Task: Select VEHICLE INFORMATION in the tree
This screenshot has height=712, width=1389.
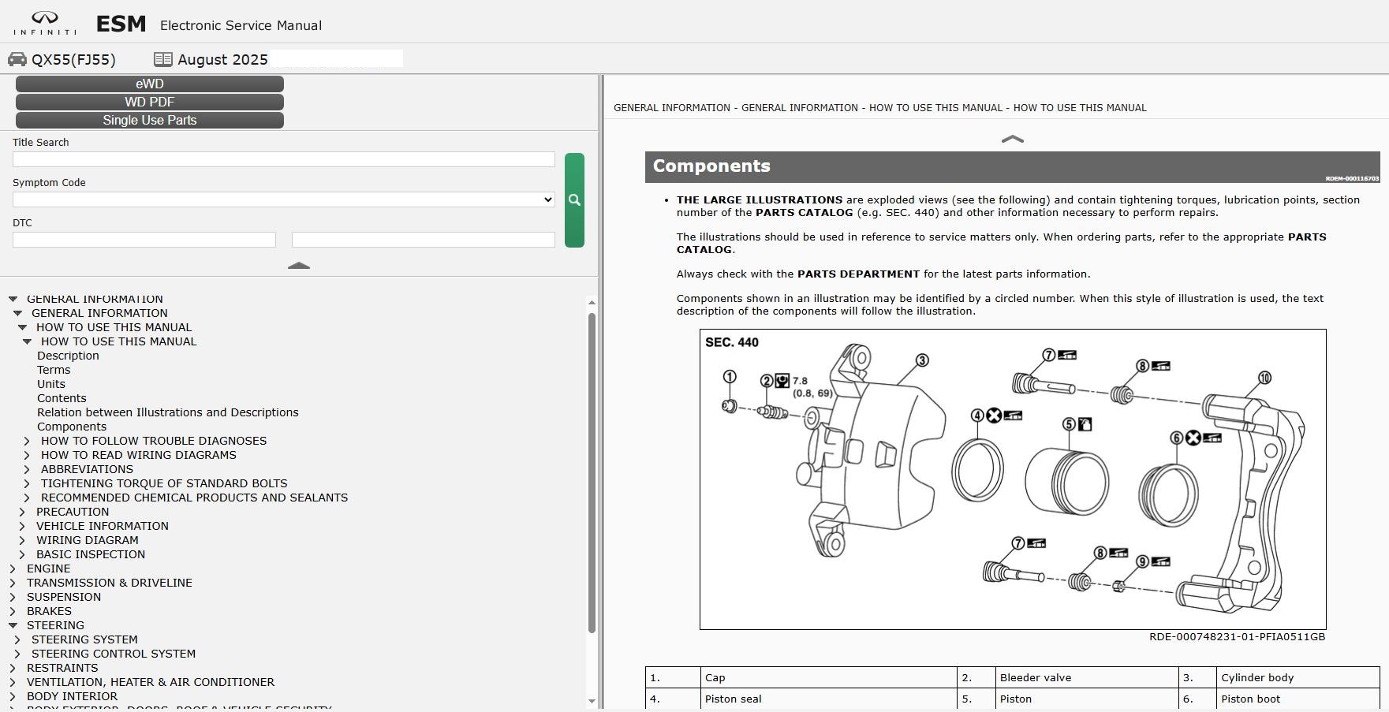Action: tap(103, 526)
